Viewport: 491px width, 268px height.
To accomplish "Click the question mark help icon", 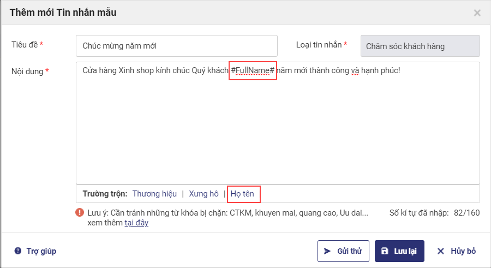I will (17, 251).
